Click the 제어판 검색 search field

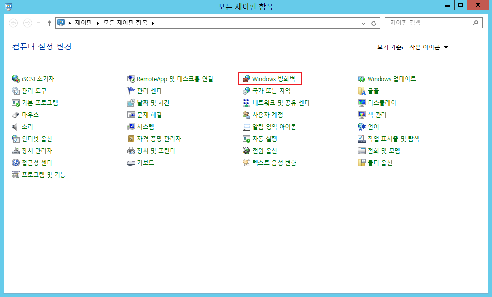click(434, 23)
